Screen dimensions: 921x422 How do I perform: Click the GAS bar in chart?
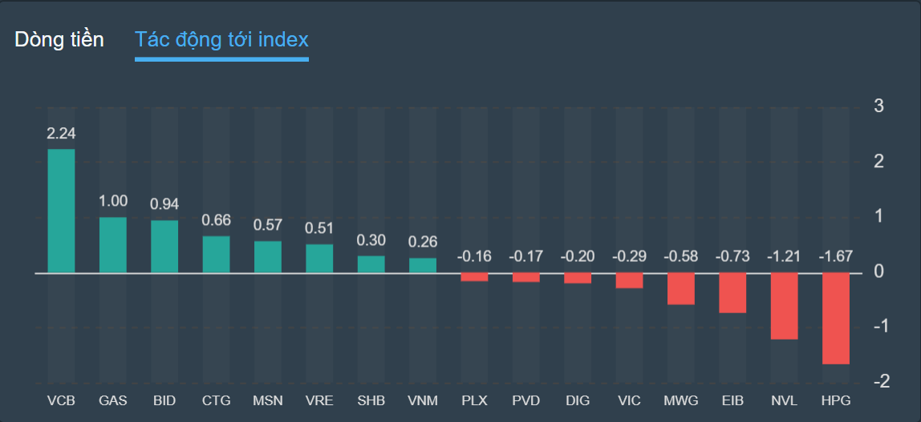pos(112,245)
